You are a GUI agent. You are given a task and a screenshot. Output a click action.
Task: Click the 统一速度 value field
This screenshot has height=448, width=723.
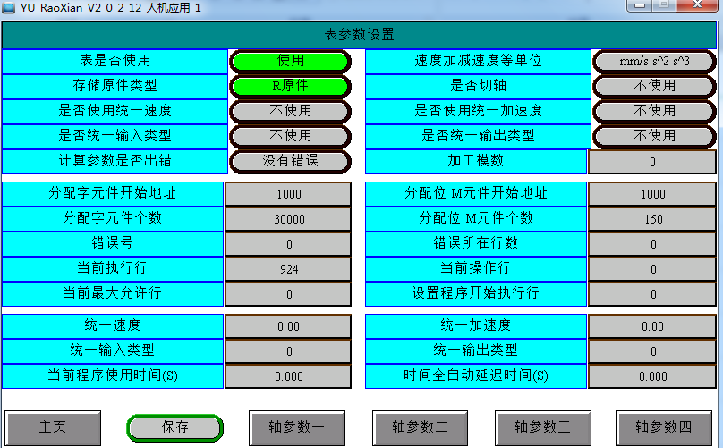[x=289, y=326]
